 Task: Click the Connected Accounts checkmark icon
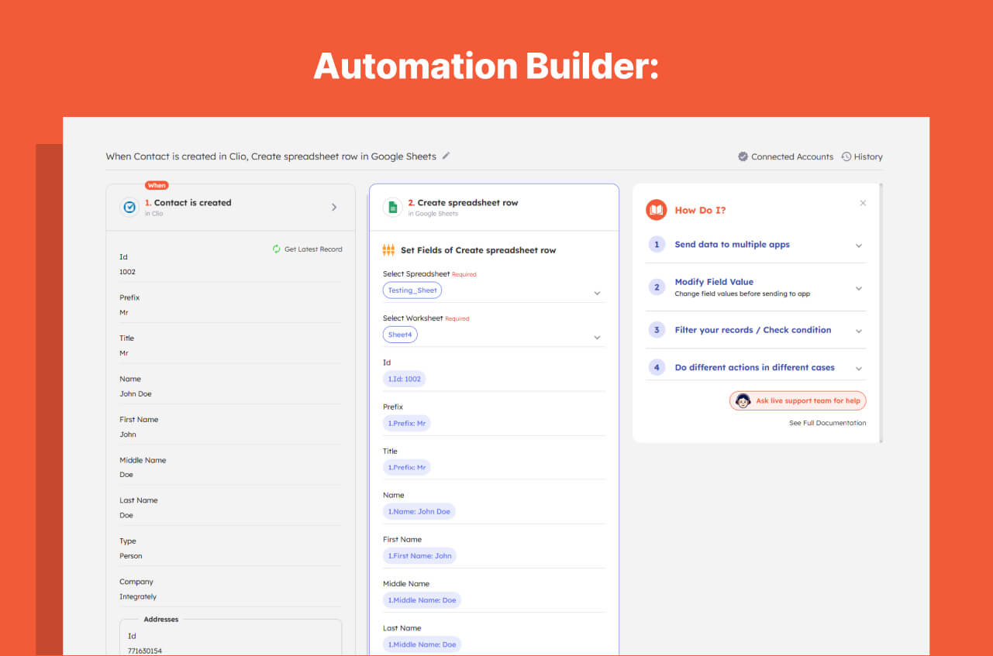[743, 156]
